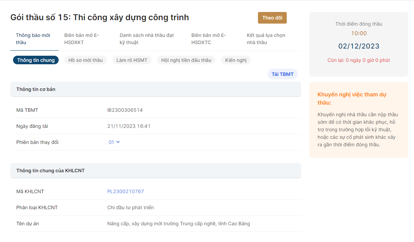The height and width of the screenshot is (242, 414).
Task: Switch to Biên bản mở E-HSDXKT tab
Action: coord(82,39)
